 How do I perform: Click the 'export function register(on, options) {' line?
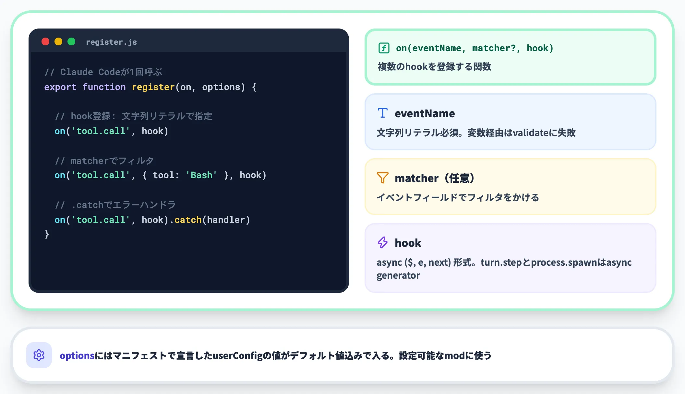pos(150,87)
